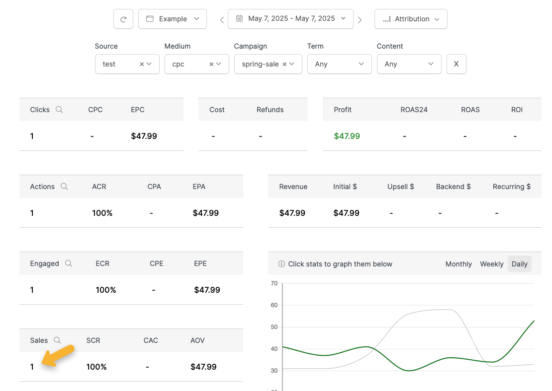This screenshot has height=391, width=552.
Task: Expand the Content filter dropdown
Action: coord(409,64)
